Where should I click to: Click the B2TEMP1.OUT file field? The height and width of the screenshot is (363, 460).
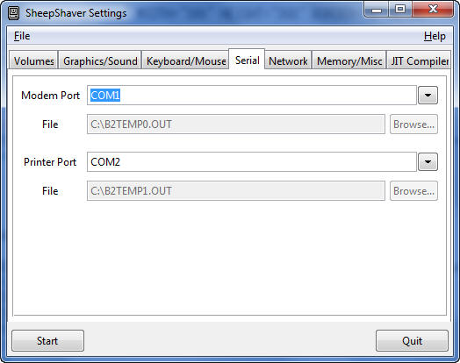click(x=236, y=191)
